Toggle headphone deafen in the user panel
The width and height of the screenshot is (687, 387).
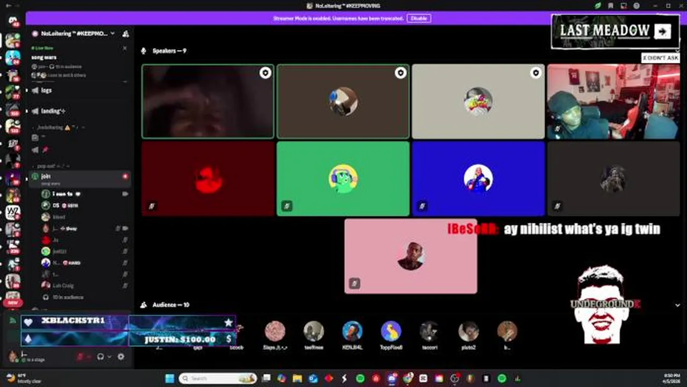coord(101,356)
